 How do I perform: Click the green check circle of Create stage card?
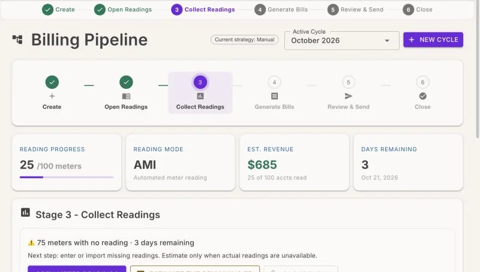52,82
